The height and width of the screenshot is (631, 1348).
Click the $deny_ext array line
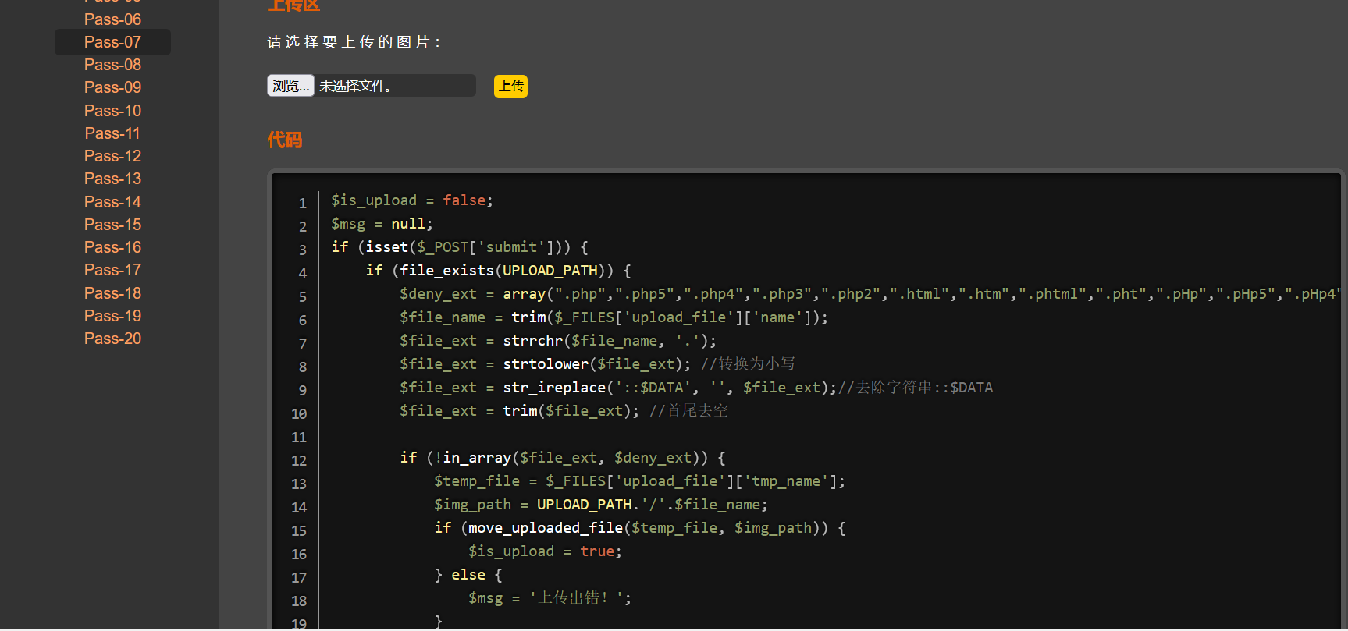point(870,294)
